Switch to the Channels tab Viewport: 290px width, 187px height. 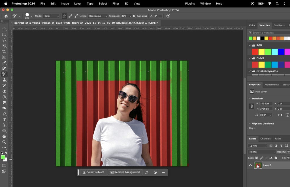coord(266,139)
